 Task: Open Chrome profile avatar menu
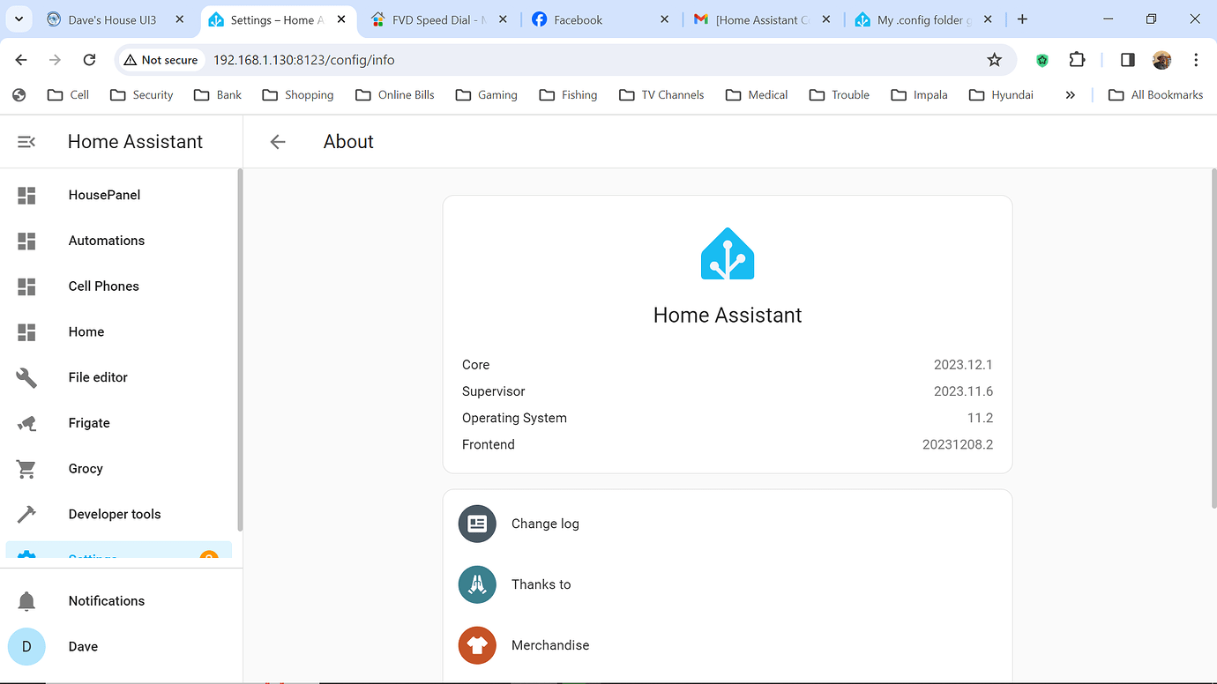(1161, 60)
